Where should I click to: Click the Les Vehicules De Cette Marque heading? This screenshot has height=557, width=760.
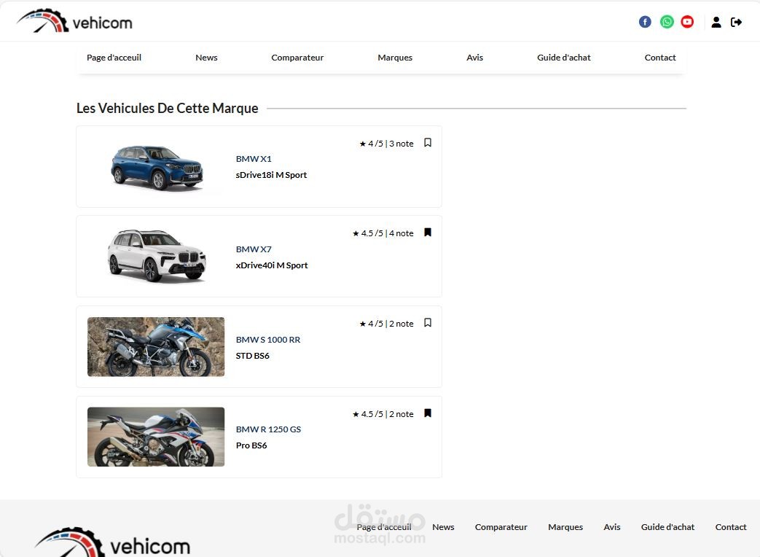point(167,108)
